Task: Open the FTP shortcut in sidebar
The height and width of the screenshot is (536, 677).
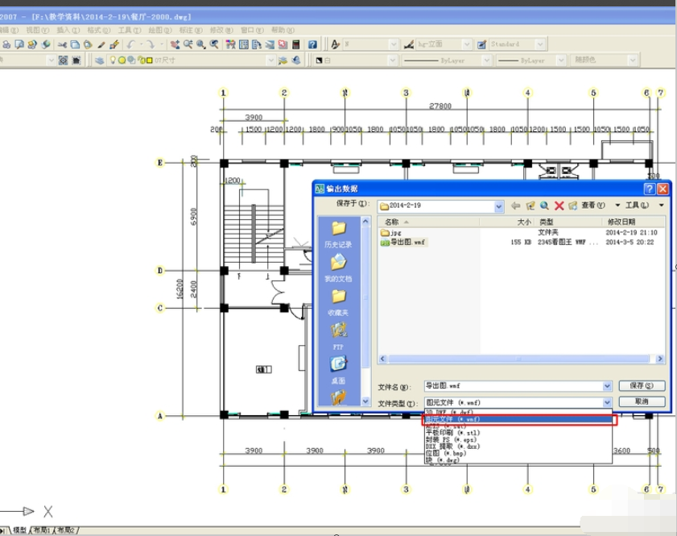Action: pos(338,337)
